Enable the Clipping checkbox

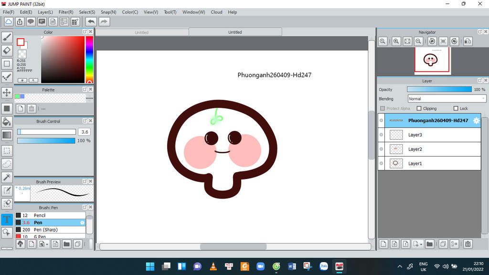coord(419,108)
